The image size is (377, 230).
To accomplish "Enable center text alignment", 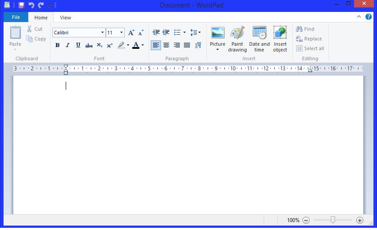I will (x=166, y=45).
